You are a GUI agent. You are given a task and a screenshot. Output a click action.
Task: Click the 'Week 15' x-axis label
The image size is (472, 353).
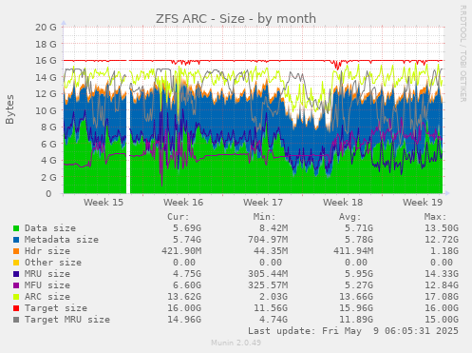[104, 203]
